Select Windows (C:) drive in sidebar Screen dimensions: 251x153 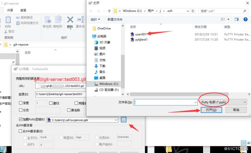point(106,84)
